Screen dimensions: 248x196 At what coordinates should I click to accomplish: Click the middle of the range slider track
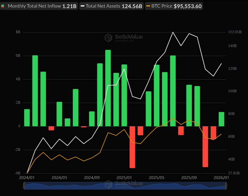125,186
